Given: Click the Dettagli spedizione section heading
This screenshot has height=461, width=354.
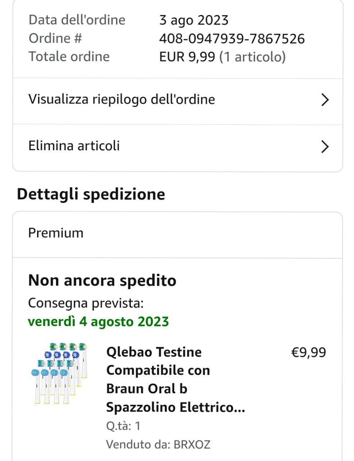Looking at the screenshot, I should [x=91, y=194].
